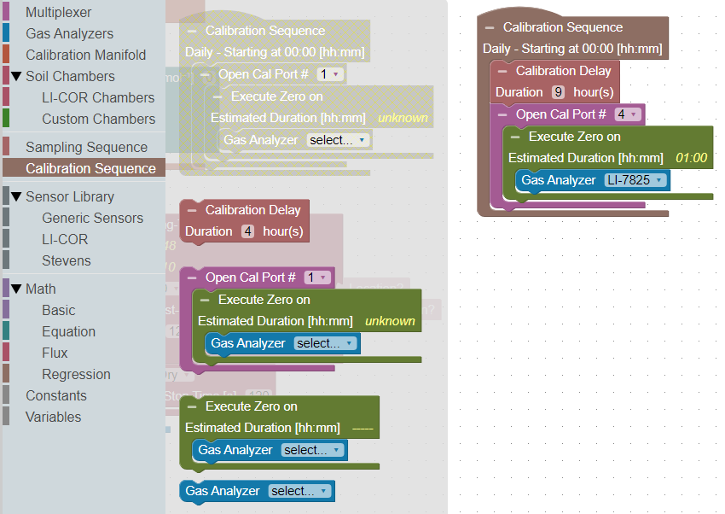The width and height of the screenshot is (725, 514).
Task: Select the Gas Analyzers category
Action: point(69,34)
